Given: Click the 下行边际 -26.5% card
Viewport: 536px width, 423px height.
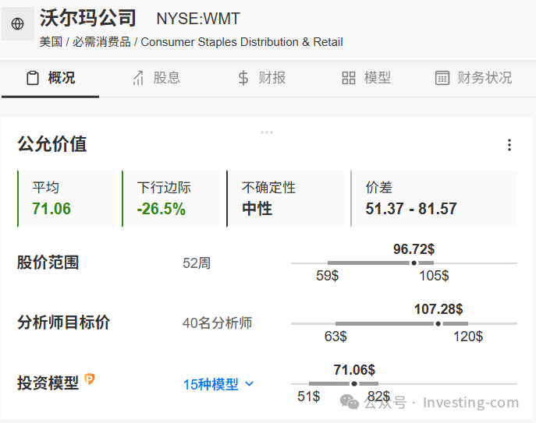Looking at the screenshot, I should pyautogui.click(x=171, y=199).
